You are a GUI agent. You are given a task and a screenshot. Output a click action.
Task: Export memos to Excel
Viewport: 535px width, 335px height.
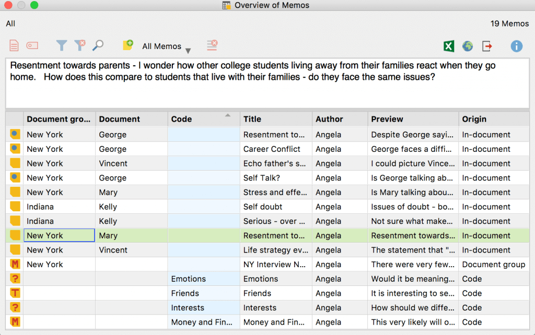pyautogui.click(x=449, y=46)
